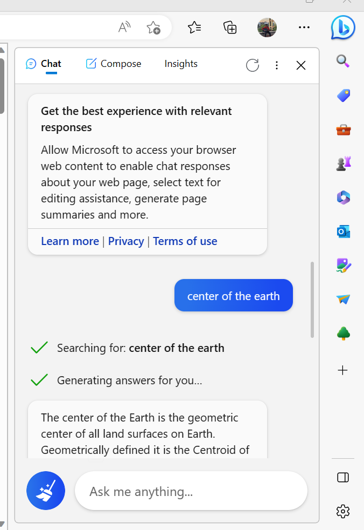
Task: Click the sidebar Search magnifier icon
Action: pos(343,61)
